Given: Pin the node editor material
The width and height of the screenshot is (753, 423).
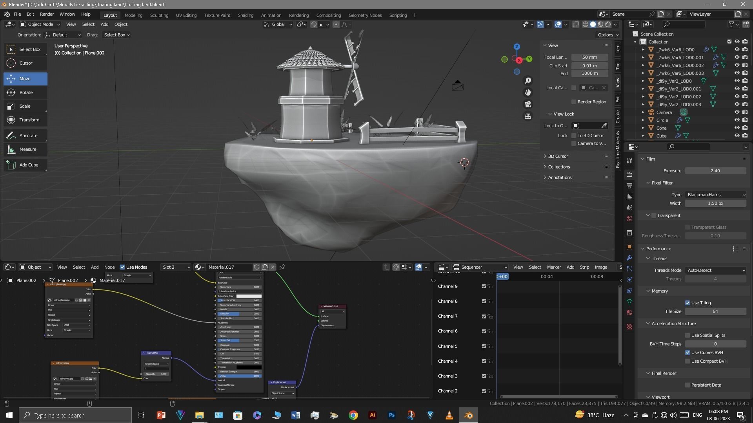Looking at the screenshot, I should [x=282, y=267].
